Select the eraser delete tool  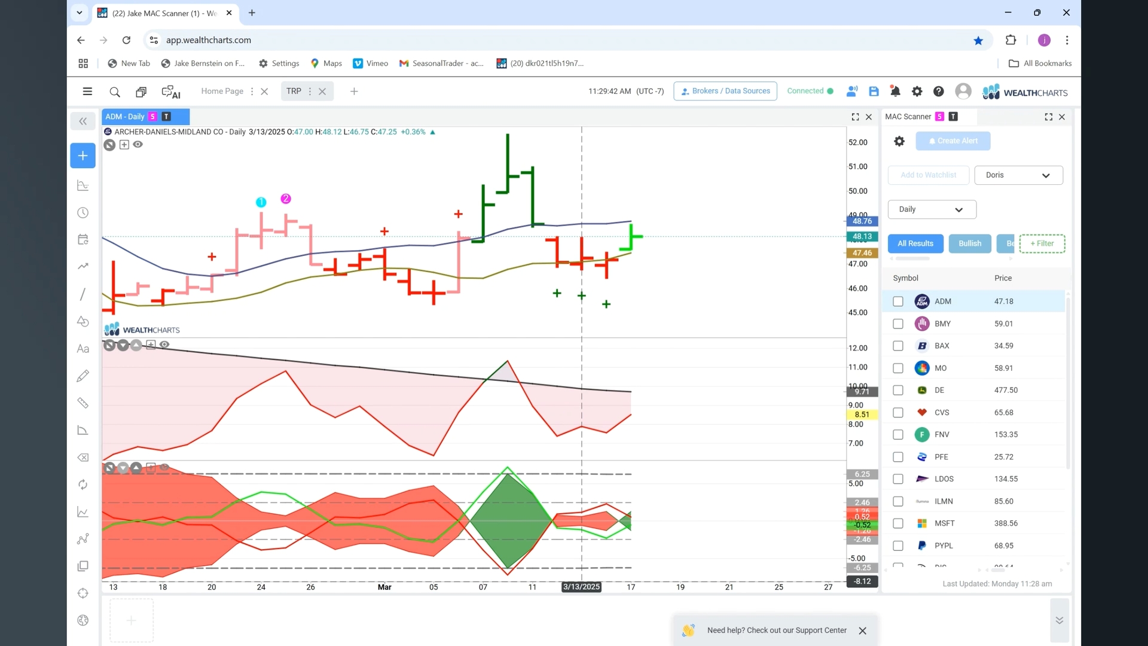click(83, 458)
